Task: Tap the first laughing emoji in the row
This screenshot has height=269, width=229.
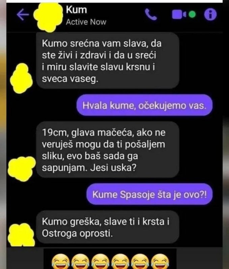Action: [x=61, y=262]
